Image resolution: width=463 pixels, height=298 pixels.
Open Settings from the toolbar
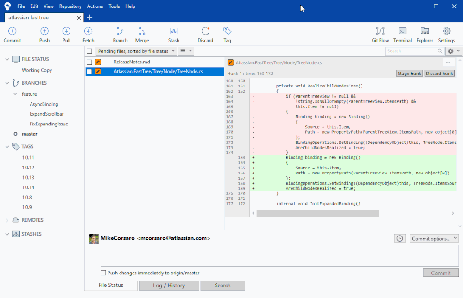(x=446, y=31)
